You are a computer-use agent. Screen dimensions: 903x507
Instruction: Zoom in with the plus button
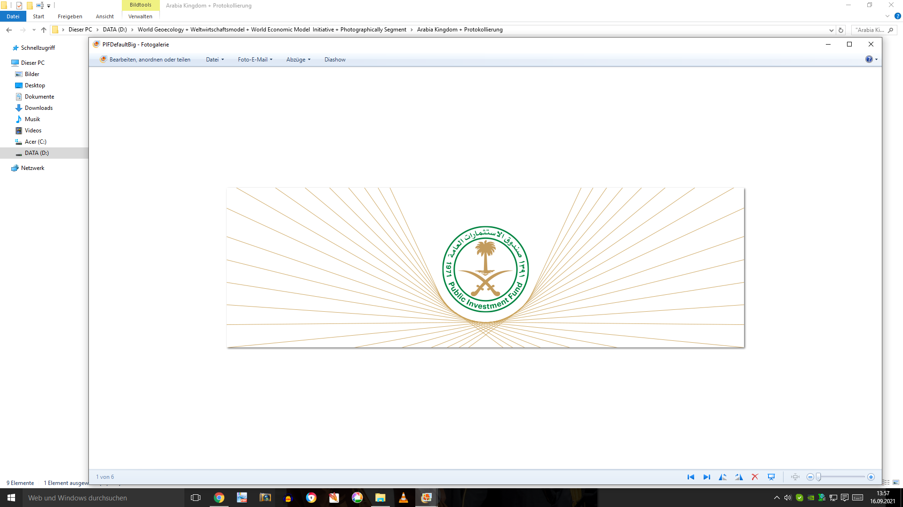point(871,477)
